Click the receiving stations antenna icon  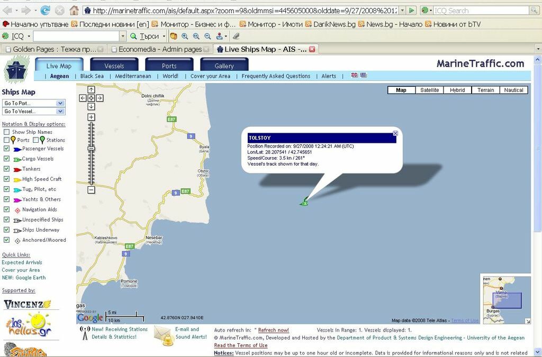[x=85, y=333]
